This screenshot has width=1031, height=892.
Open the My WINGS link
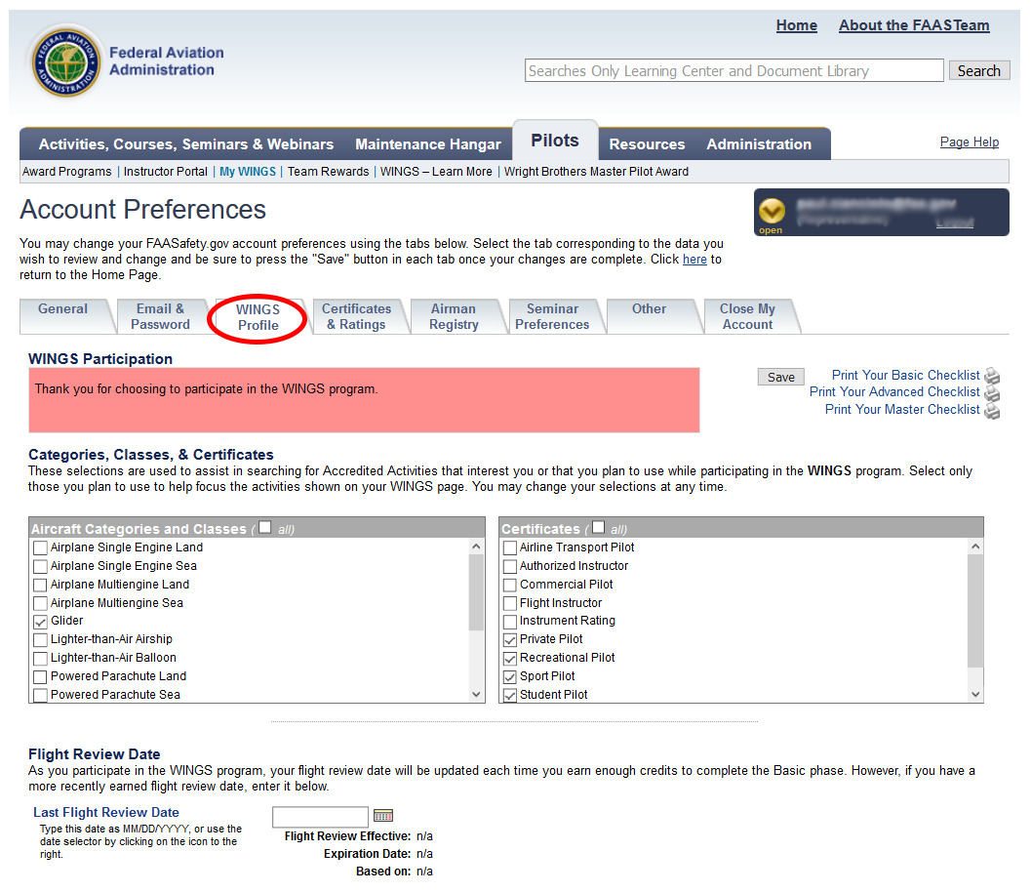coord(248,172)
